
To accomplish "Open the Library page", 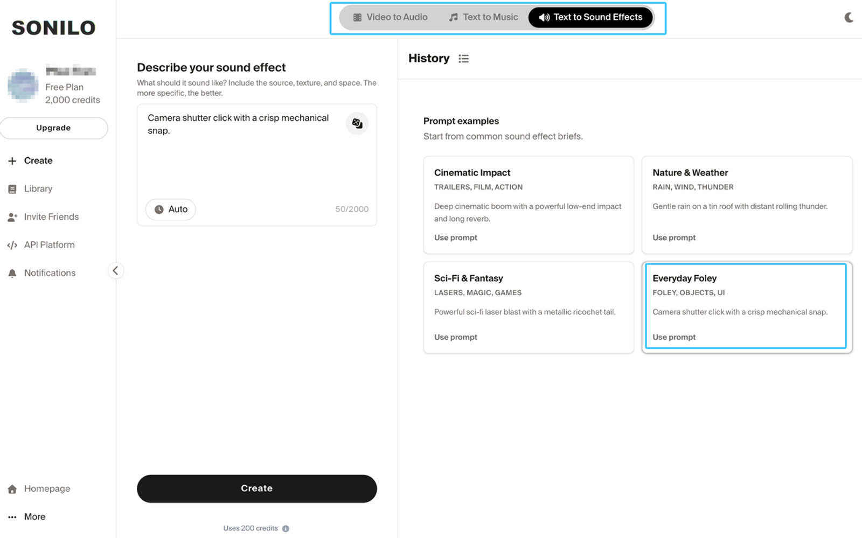I will [38, 189].
